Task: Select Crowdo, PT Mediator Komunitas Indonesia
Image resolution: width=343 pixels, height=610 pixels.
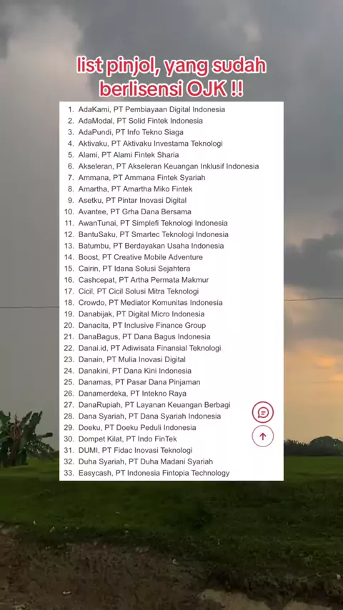Action: point(150,303)
